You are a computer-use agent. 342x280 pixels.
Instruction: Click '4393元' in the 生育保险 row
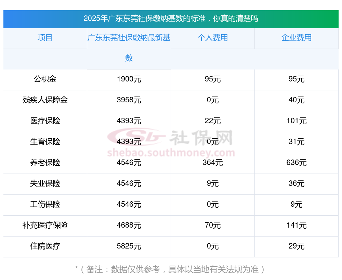129,142
